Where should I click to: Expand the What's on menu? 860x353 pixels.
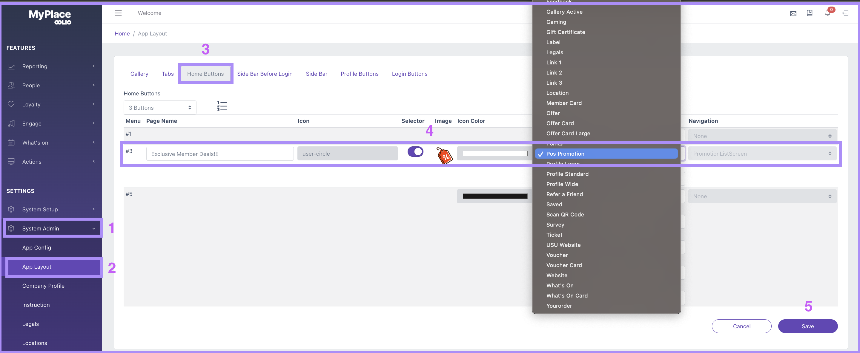pos(94,142)
